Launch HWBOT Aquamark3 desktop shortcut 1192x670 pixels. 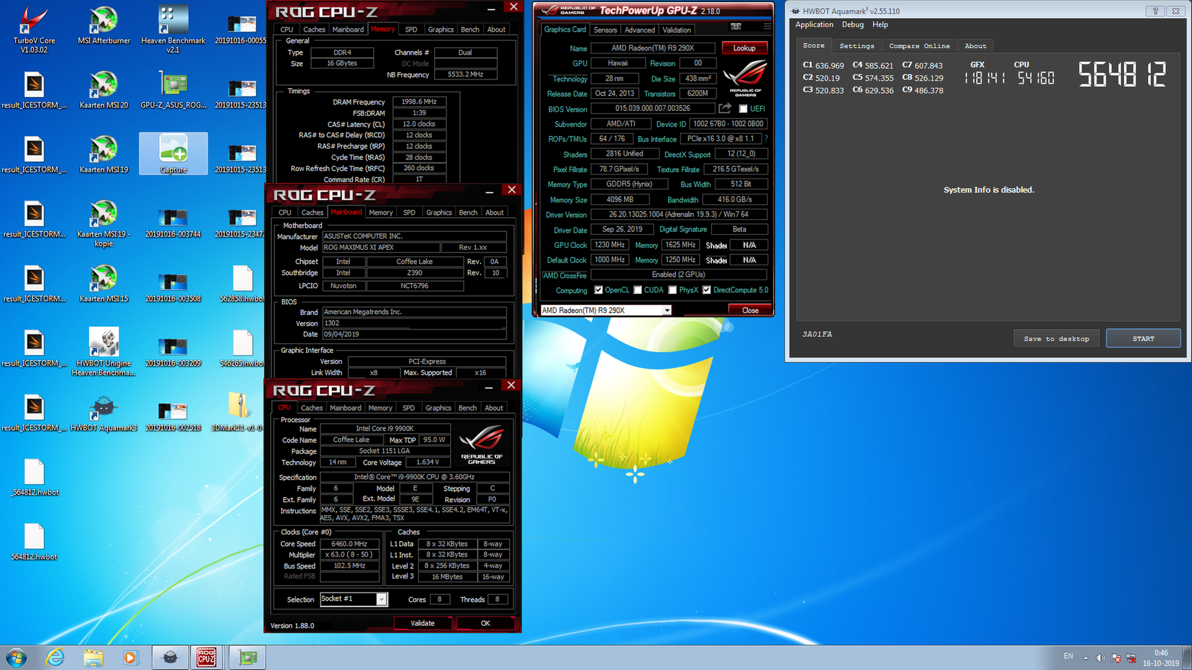pos(104,413)
